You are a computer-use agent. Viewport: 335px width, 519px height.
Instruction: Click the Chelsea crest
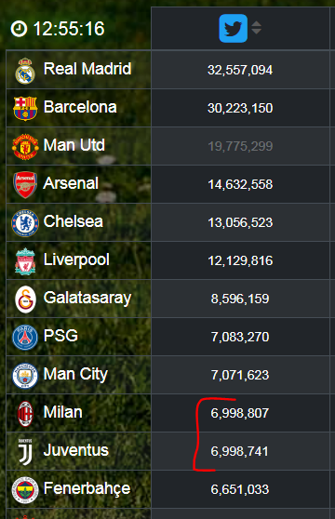pos(25,223)
